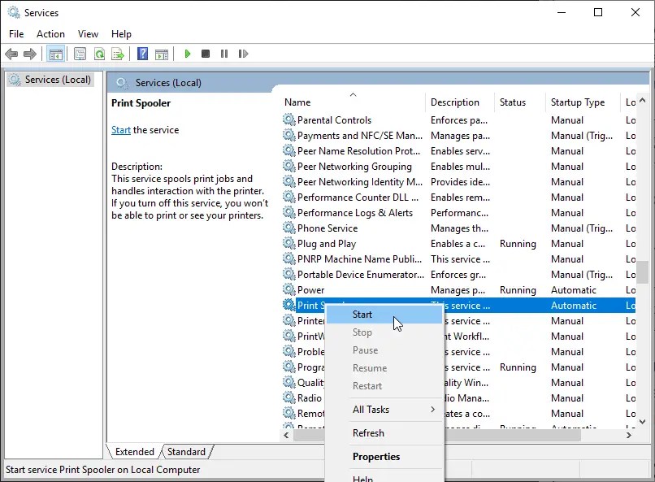Open the Export List toolbar icon

pyautogui.click(x=118, y=54)
